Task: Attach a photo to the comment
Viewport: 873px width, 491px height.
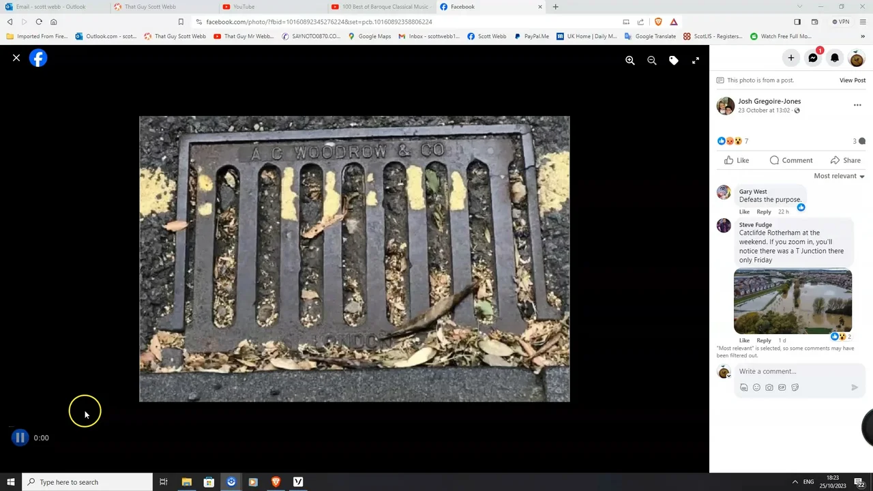Action: (x=769, y=387)
